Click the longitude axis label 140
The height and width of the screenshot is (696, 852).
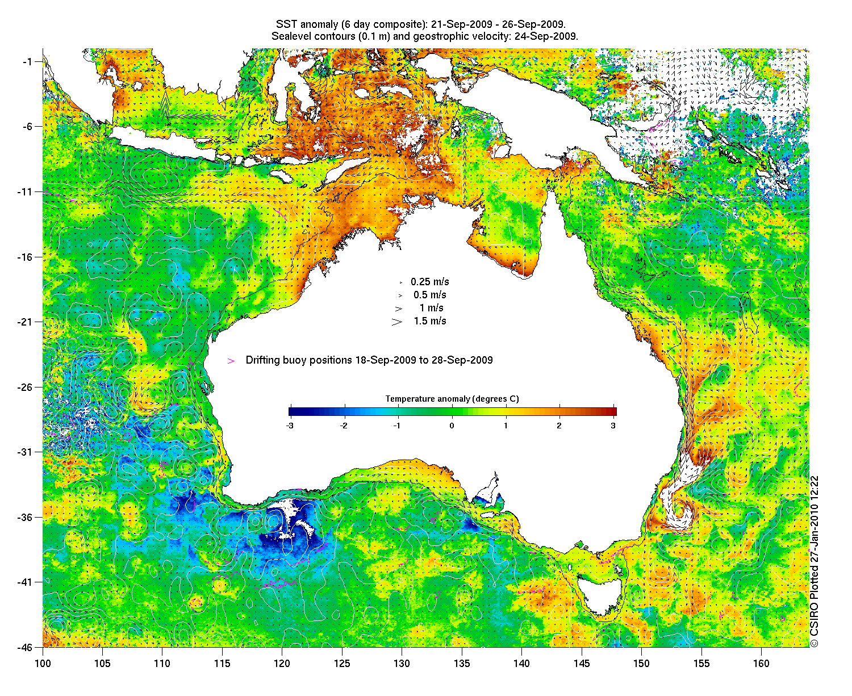click(x=521, y=664)
